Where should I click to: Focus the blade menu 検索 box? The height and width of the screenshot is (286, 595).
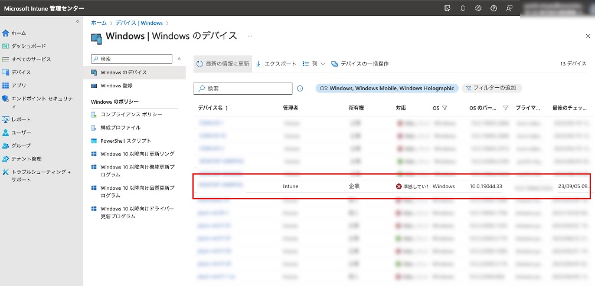point(132,59)
